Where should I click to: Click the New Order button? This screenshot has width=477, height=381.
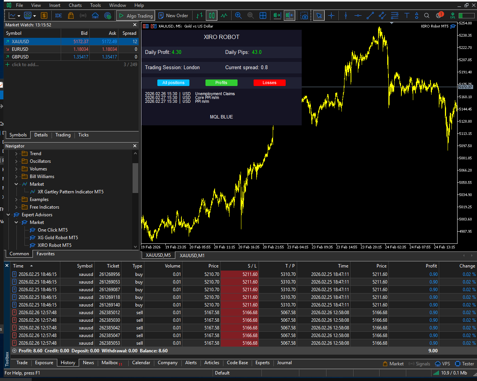[173, 16]
